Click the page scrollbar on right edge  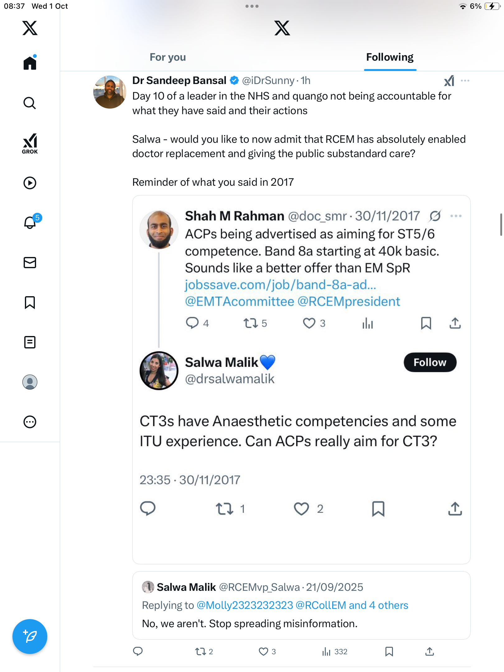tap(501, 225)
